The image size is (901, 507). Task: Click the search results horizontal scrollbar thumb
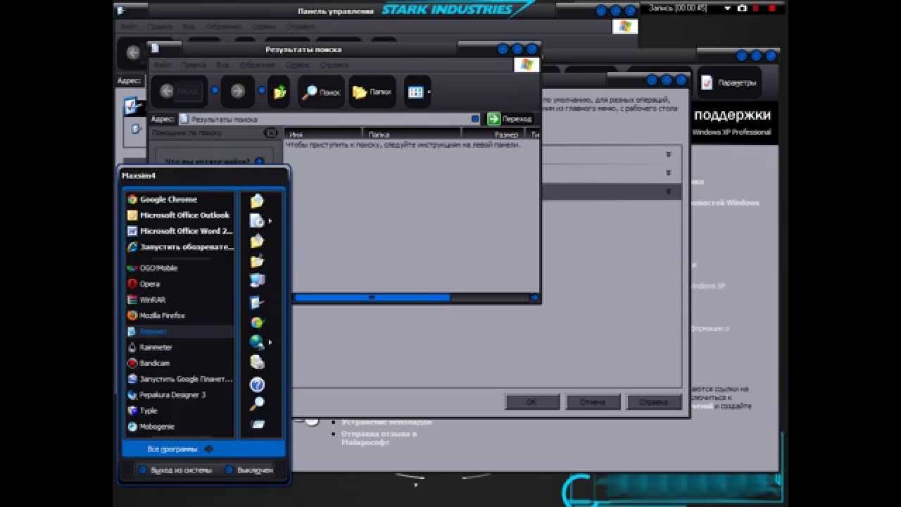pyautogui.click(x=372, y=298)
